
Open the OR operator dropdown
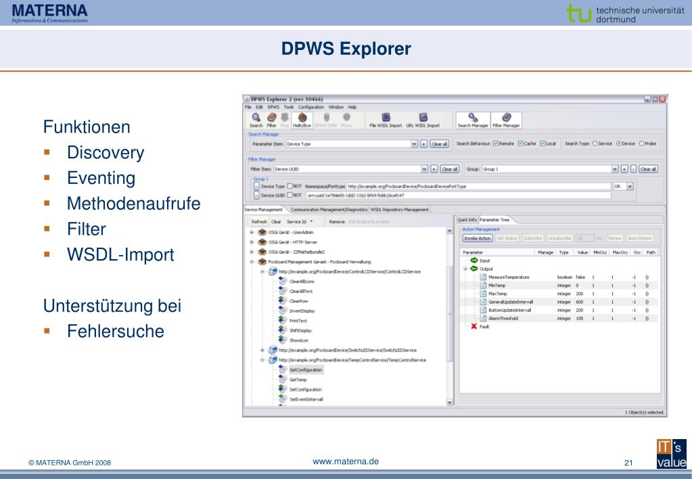tap(630, 186)
